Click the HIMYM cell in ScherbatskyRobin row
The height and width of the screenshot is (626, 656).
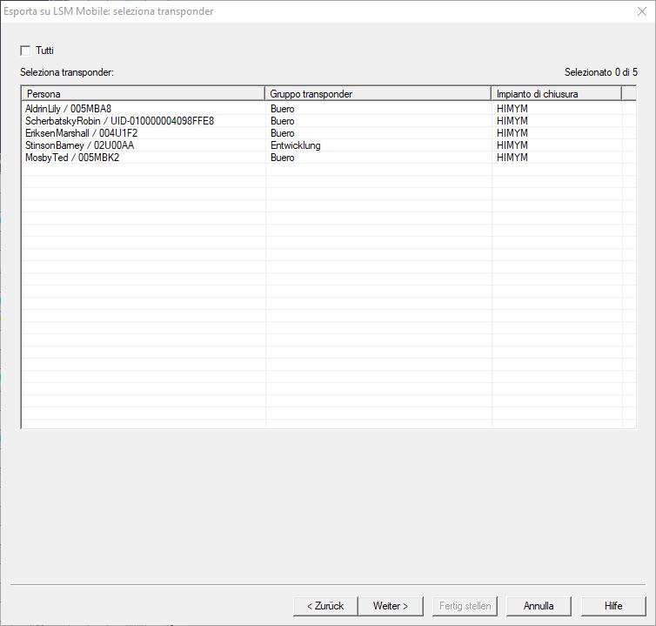(x=512, y=121)
